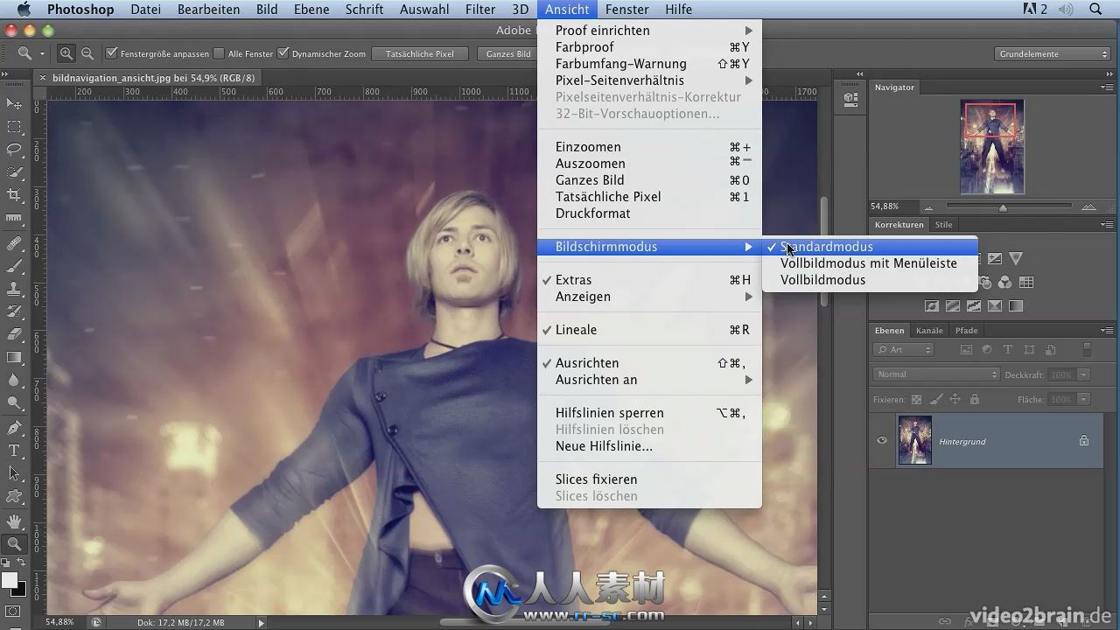1120x630 pixels.
Task: Select the Type tool
Action: [14, 451]
